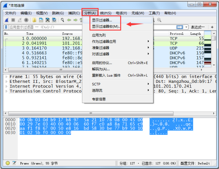Reload the capture file
This screenshot has width=219, height=169.
click(x=54, y=20)
